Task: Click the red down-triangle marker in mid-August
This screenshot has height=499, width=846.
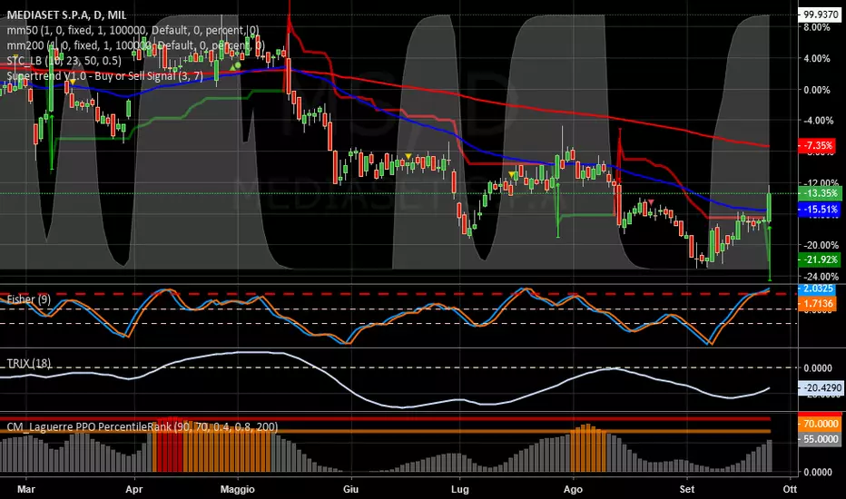Action: [x=651, y=202]
